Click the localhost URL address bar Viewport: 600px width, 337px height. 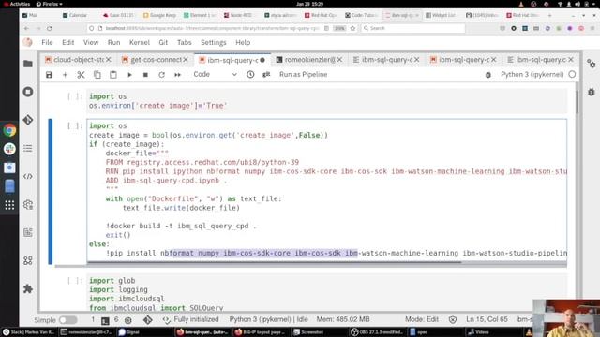tap(212, 28)
